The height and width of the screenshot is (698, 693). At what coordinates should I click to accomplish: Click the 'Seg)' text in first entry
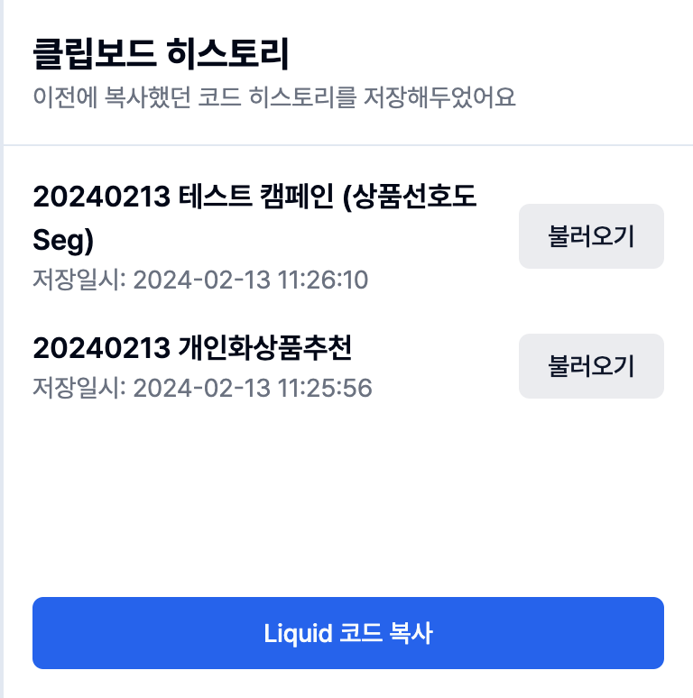pyautogui.click(x=63, y=240)
